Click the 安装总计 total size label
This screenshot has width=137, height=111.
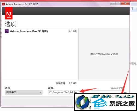(61, 83)
